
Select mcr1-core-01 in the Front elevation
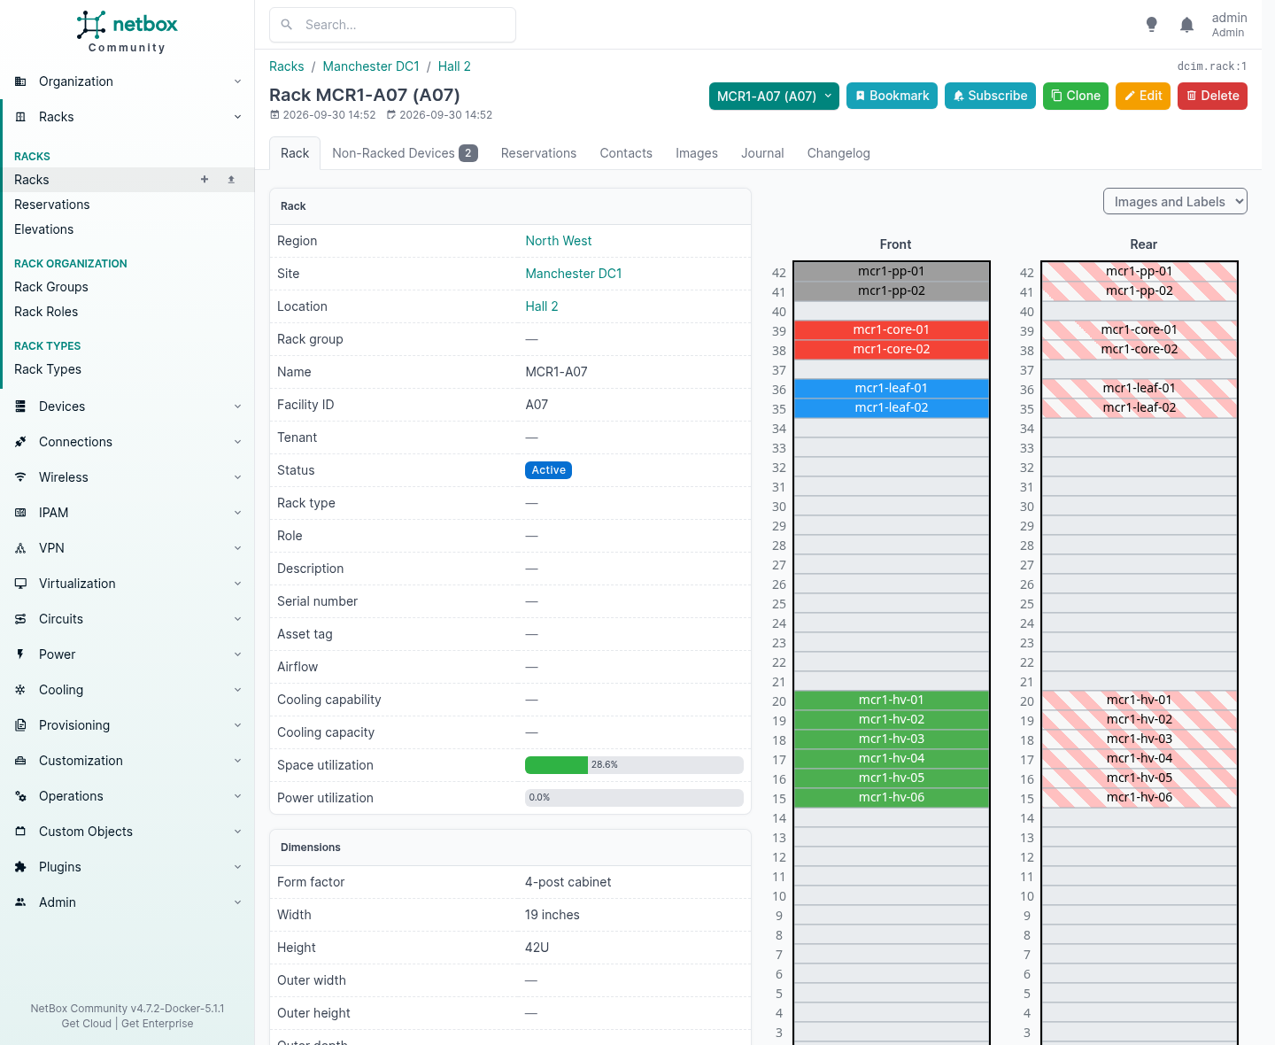[x=892, y=329]
